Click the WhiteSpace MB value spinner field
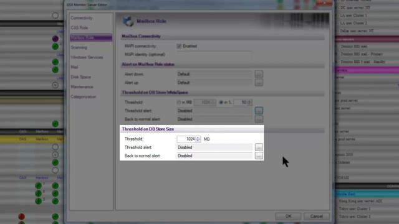 (204, 102)
